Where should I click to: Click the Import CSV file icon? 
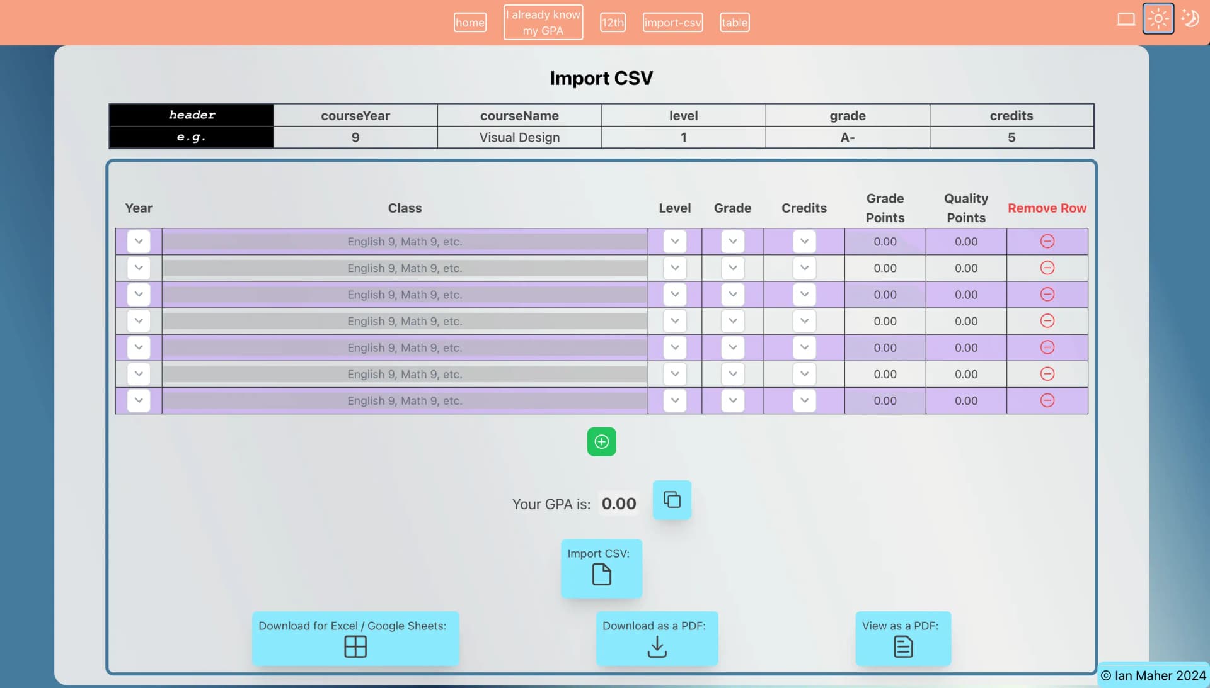coord(601,574)
